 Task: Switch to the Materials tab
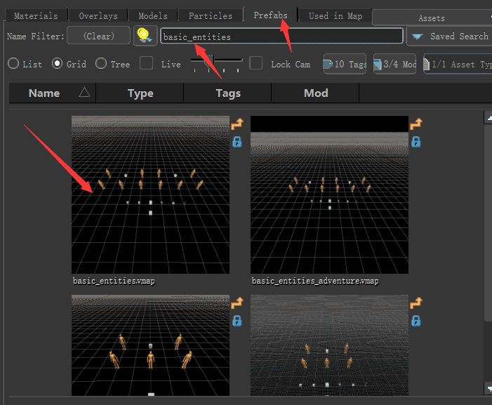(x=36, y=15)
